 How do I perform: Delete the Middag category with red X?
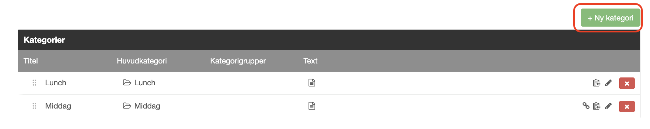pos(627,106)
